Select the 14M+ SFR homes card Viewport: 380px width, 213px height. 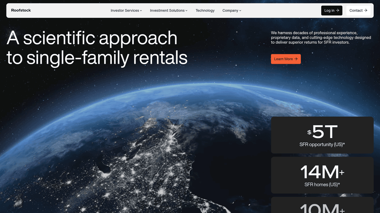pyautogui.click(x=322, y=175)
